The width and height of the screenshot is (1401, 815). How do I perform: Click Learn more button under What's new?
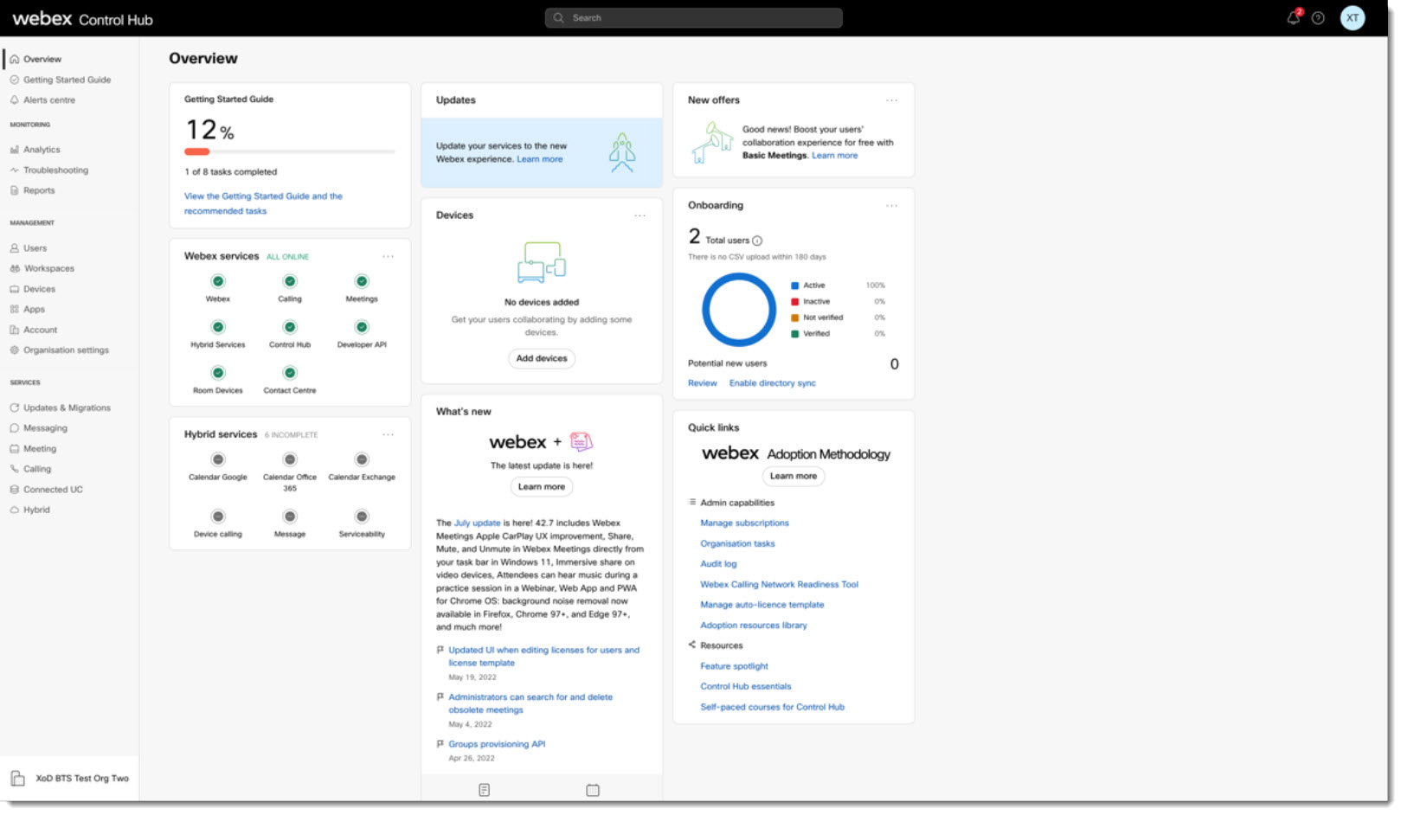tap(542, 487)
